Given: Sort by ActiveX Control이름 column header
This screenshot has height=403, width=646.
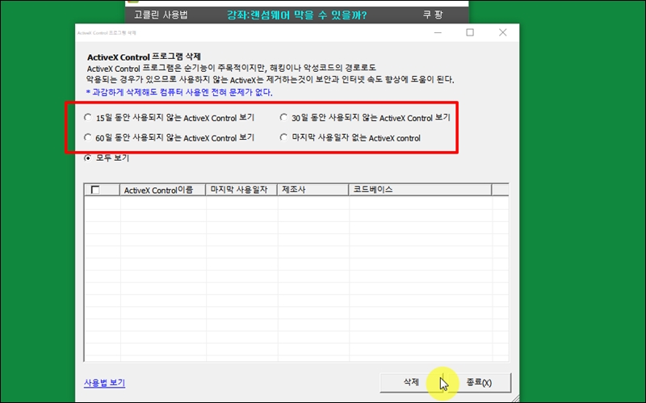Looking at the screenshot, I should [162, 190].
